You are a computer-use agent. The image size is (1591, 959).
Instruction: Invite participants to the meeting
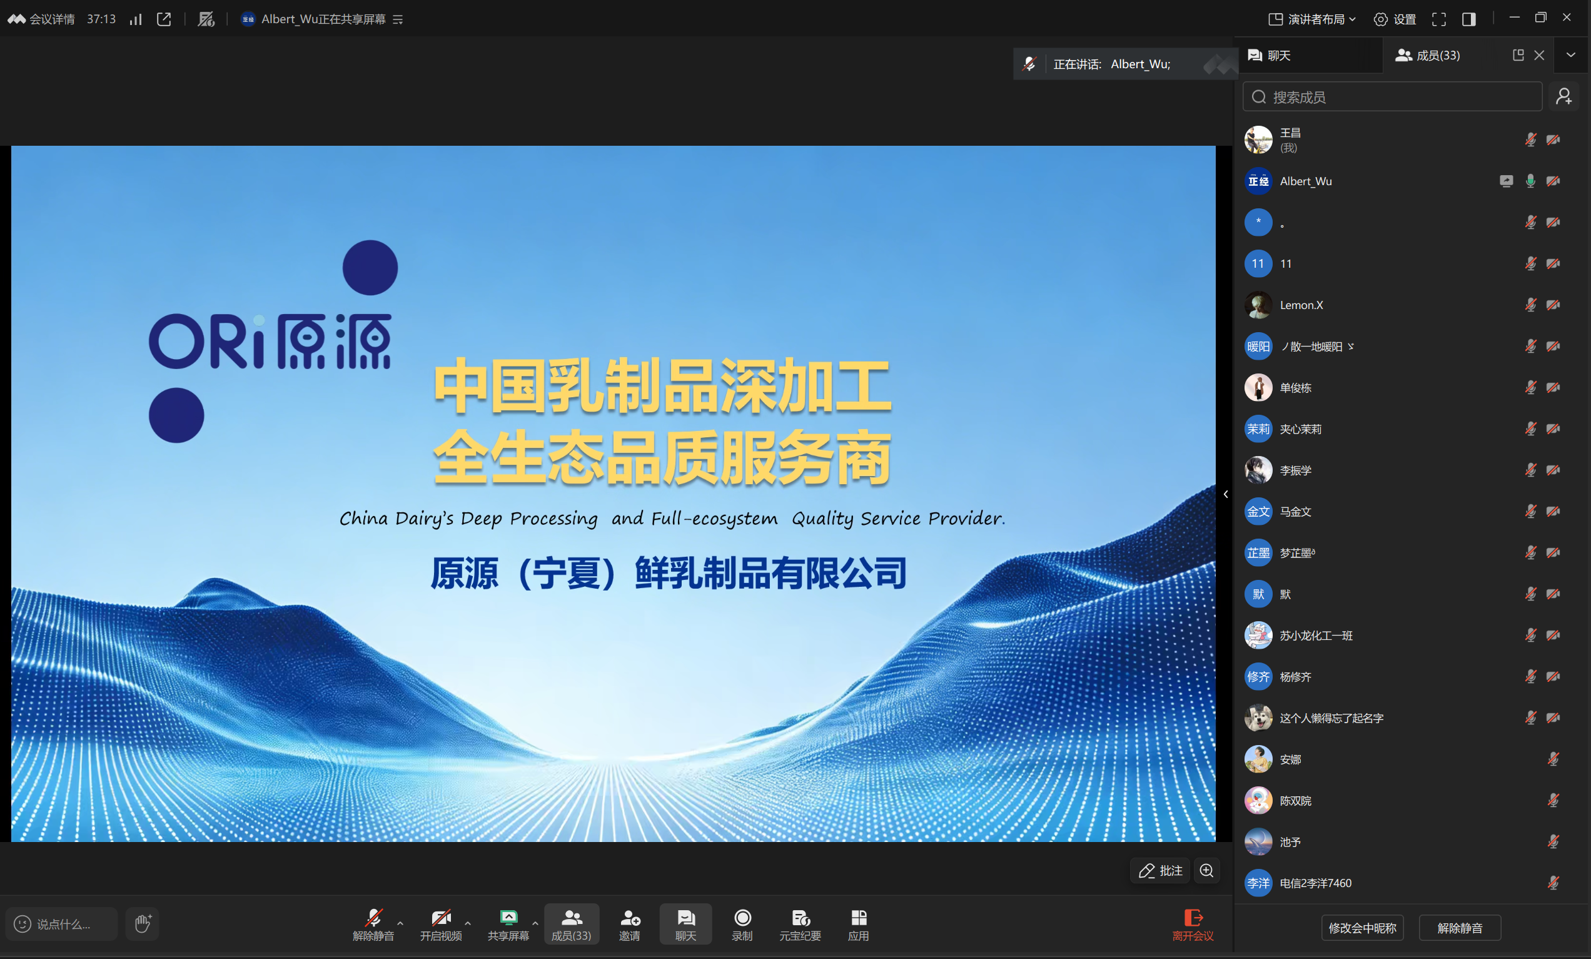click(x=630, y=923)
